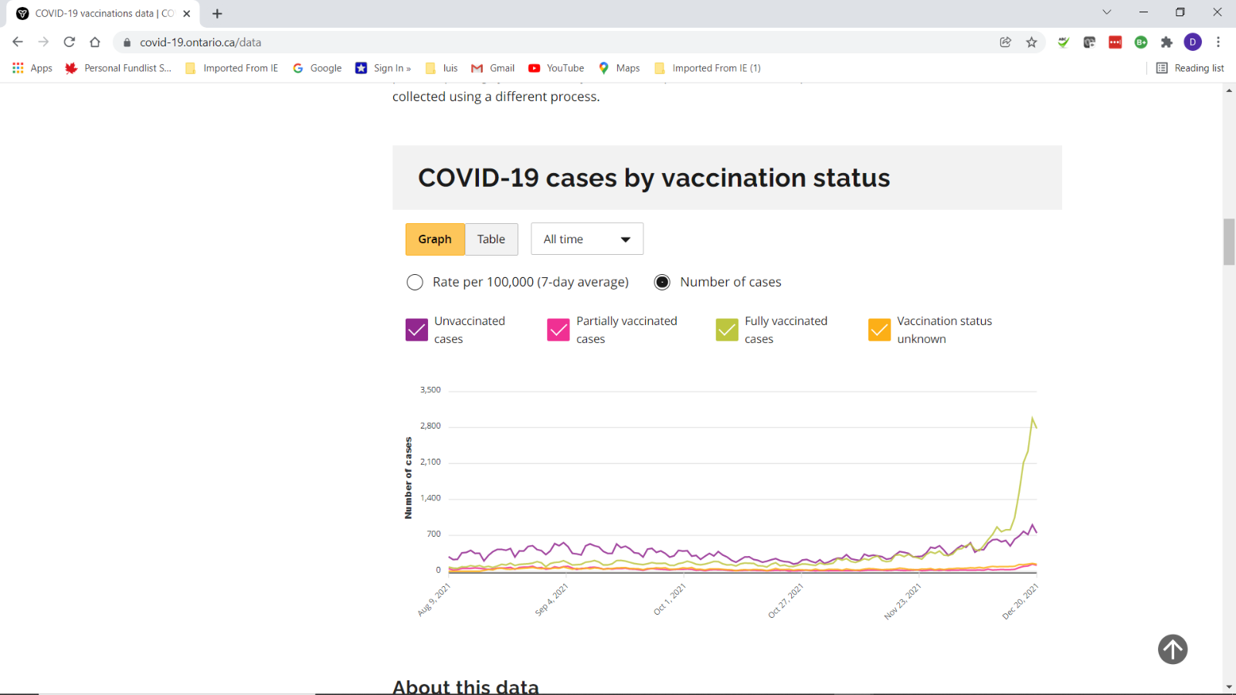Open the Reading list
The height and width of the screenshot is (695, 1236).
point(1190,68)
